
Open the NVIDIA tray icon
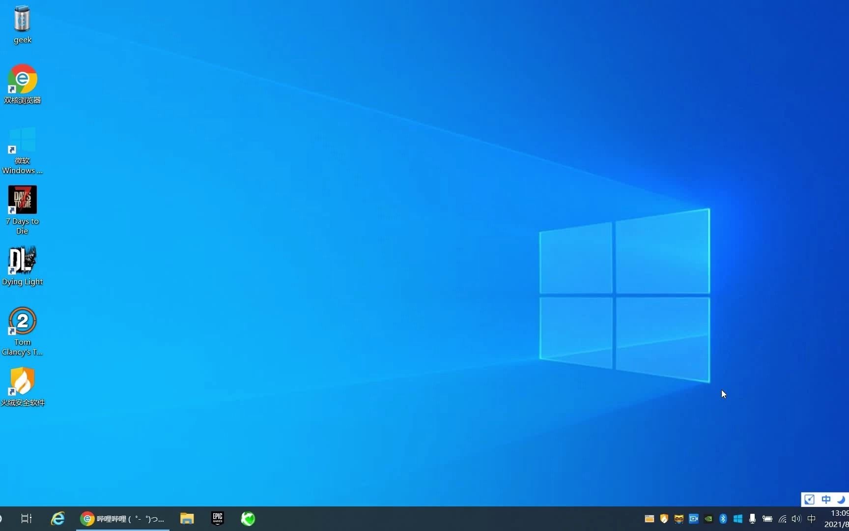(x=708, y=519)
